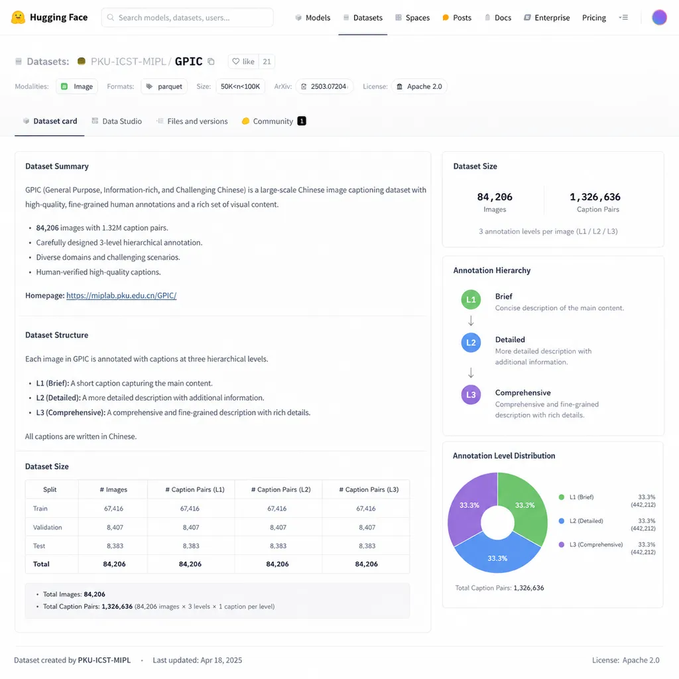This screenshot has width=679, height=679.
Task: Switch to the Files and versions tab
Action: pyautogui.click(x=192, y=121)
